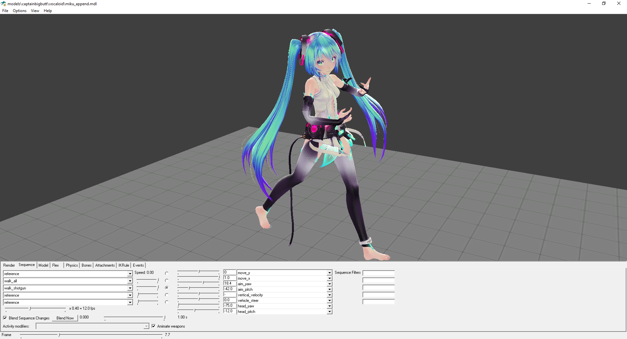This screenshot has width=627, height=339.
Task: Toggle the Animate weapons checkbox
Action: point(153,326)
